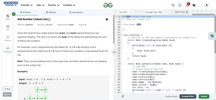Expand the Jobs dropdown

tap(40, 5)
